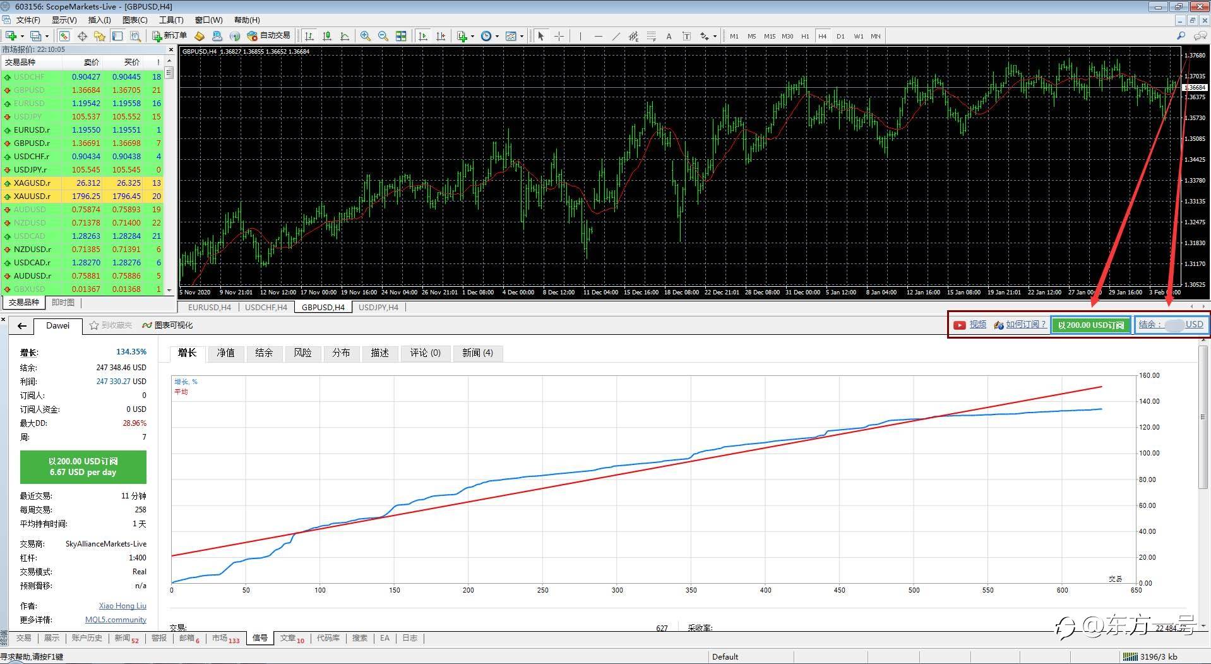
Task: Select the text (A) tool
Action: [x=669, y=36]
